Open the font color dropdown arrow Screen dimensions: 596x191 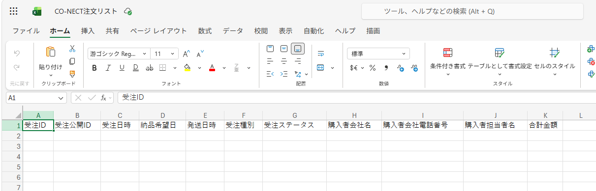tap(224, 68)
